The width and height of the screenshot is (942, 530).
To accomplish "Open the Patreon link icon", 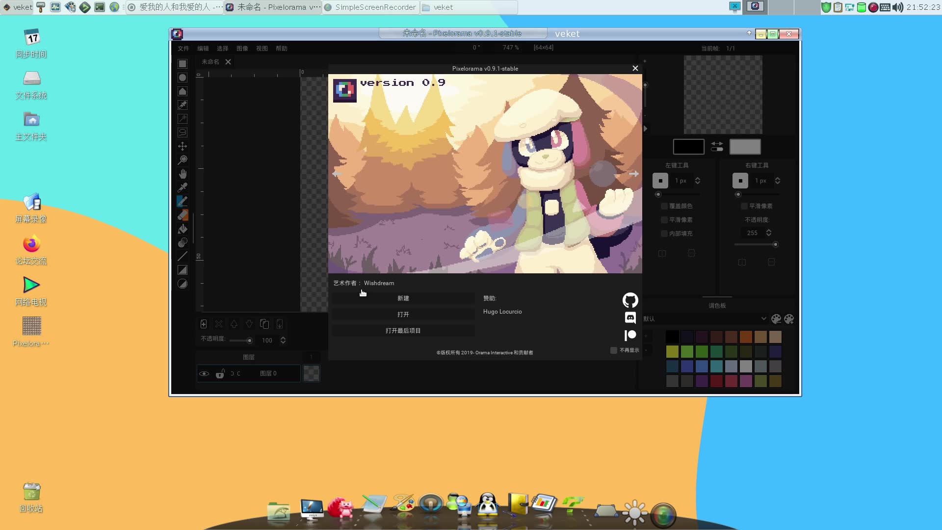I will [630, 335].
